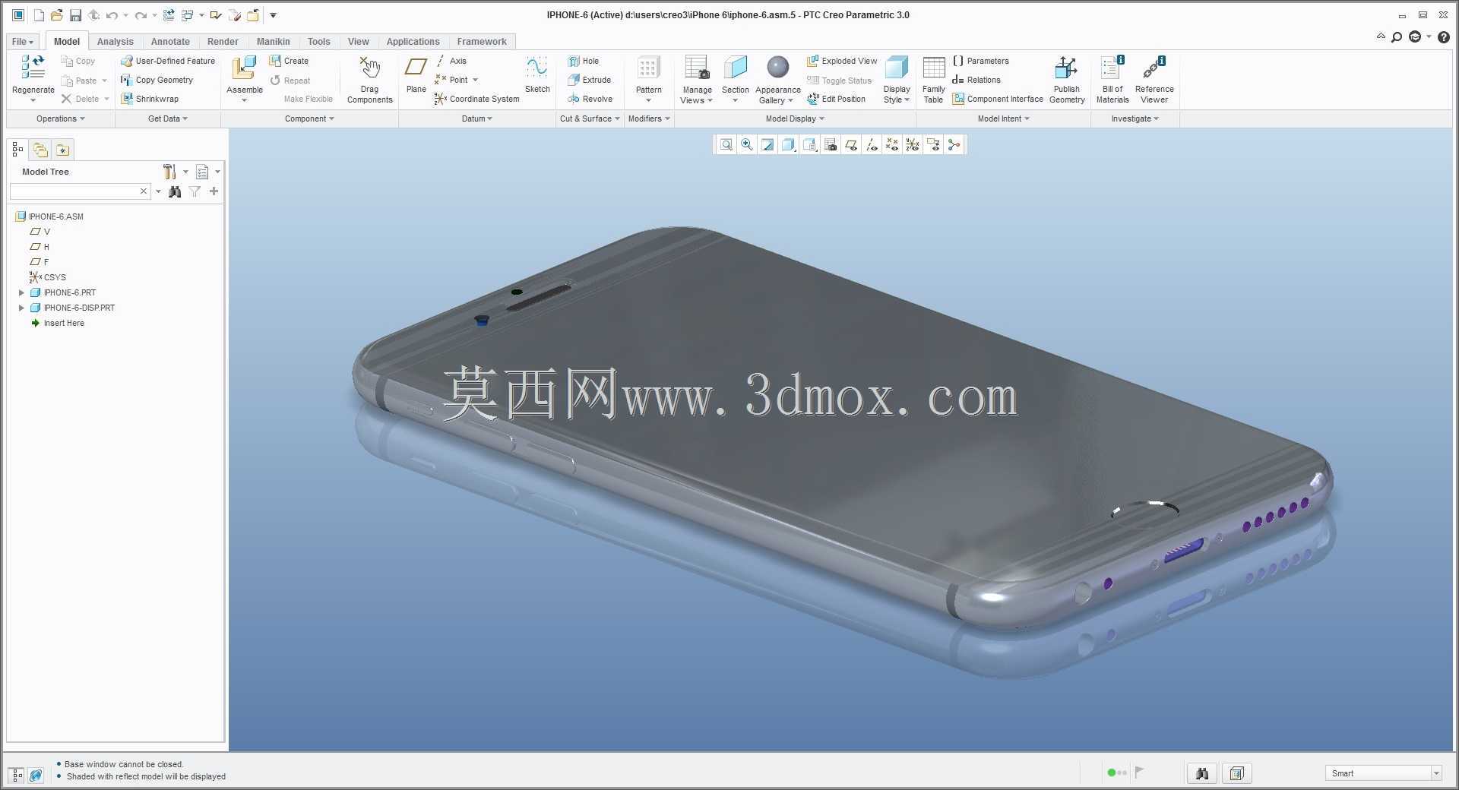
Task: Switch to the Render tab
Action: 223,42
